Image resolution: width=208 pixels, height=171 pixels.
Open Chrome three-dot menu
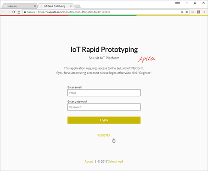tap(205, 12)
